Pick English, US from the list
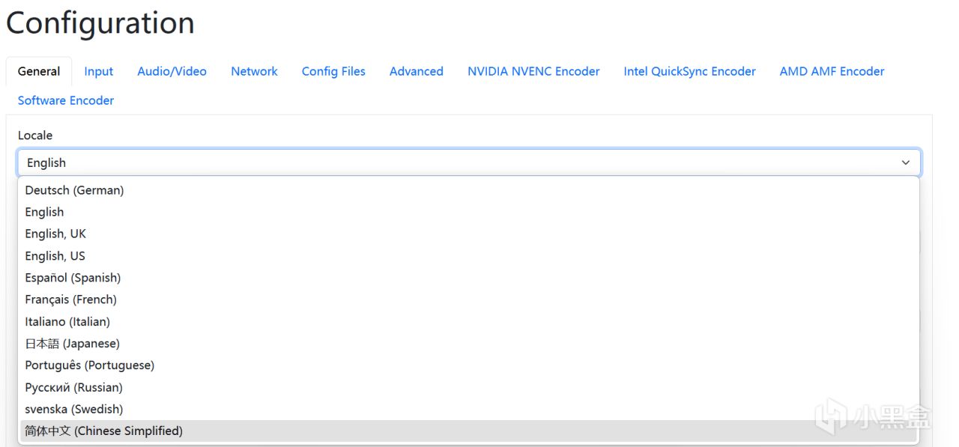959x447 pixels. point(469,256)
